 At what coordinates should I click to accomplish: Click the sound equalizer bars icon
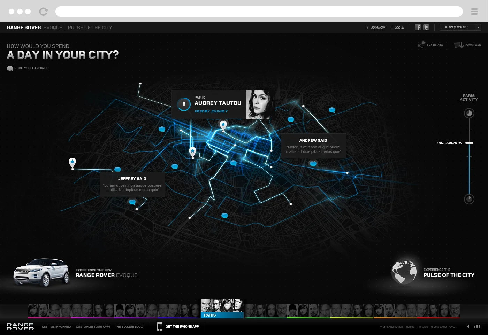click(478, 326)
